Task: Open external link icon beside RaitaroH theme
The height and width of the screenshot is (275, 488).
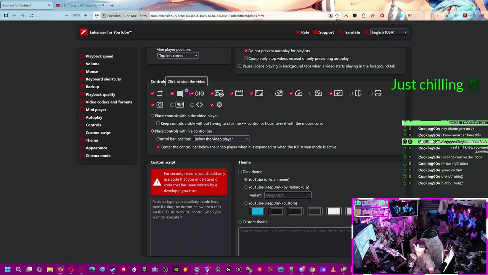Action: click(x=307, y=187)
